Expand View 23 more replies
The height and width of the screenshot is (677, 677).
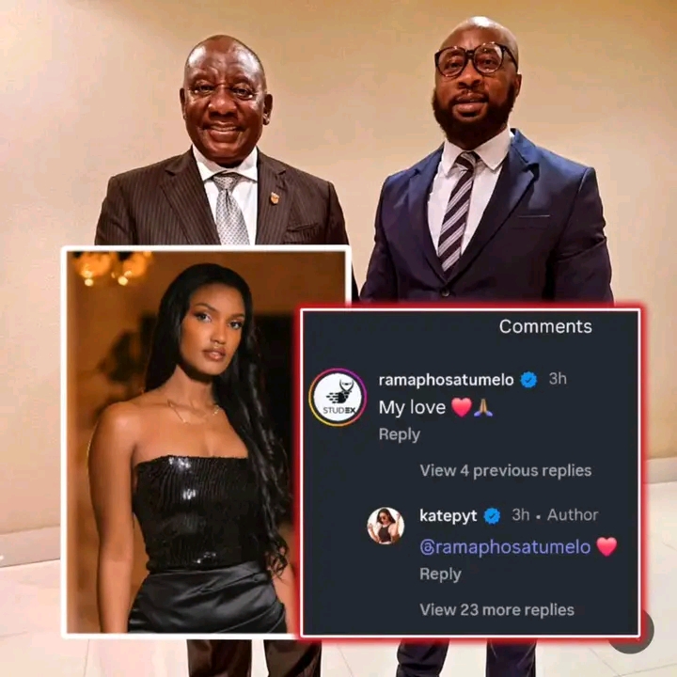point(497,609)
